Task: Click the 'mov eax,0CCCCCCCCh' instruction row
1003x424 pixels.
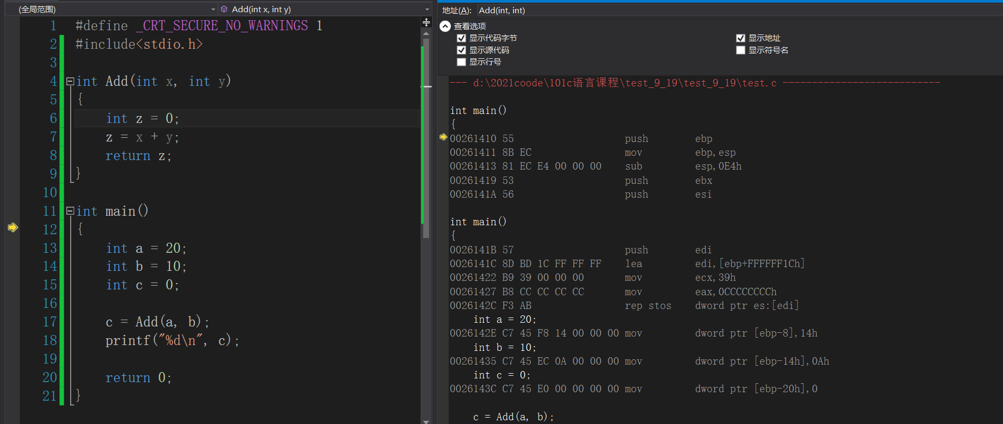Action: [613, 292]
